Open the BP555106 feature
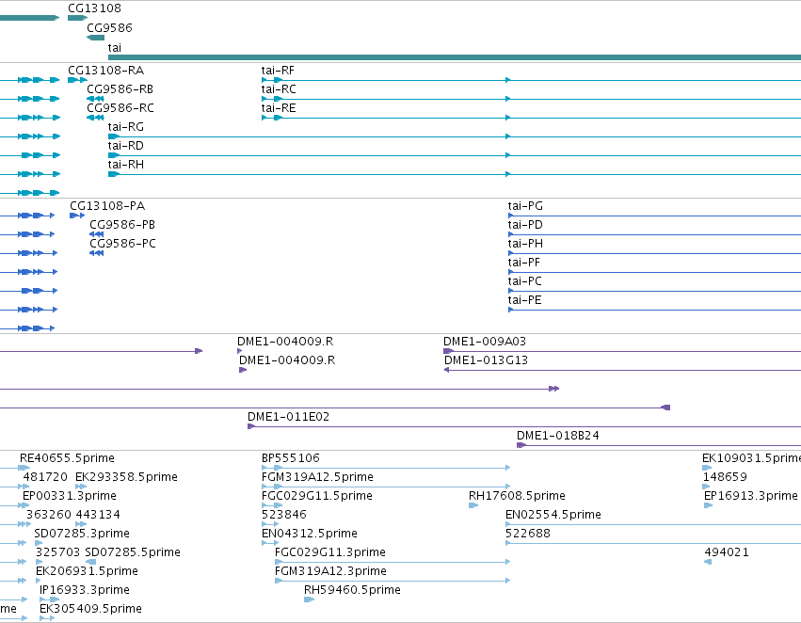The width and height of the screenshot is (801, 623). pos(290,458)
